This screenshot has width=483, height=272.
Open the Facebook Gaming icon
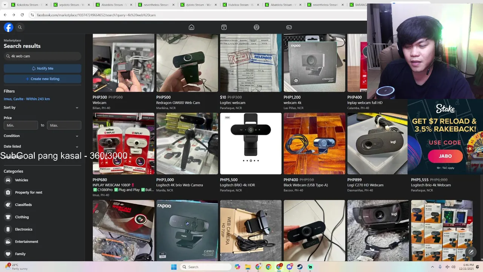289,27
